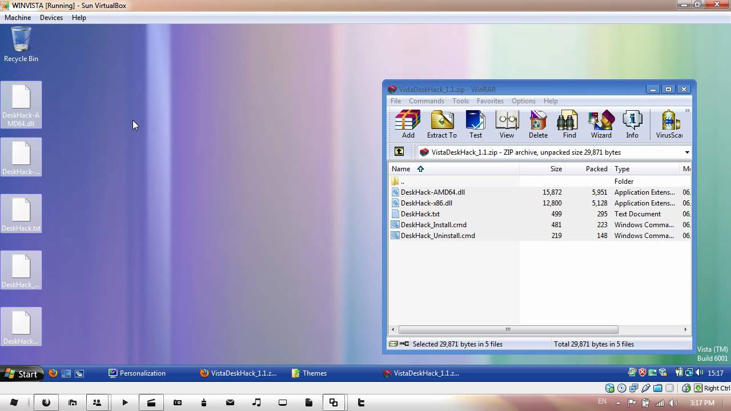
Task: Click the camera icon in host bar
Action: point(178,402)
